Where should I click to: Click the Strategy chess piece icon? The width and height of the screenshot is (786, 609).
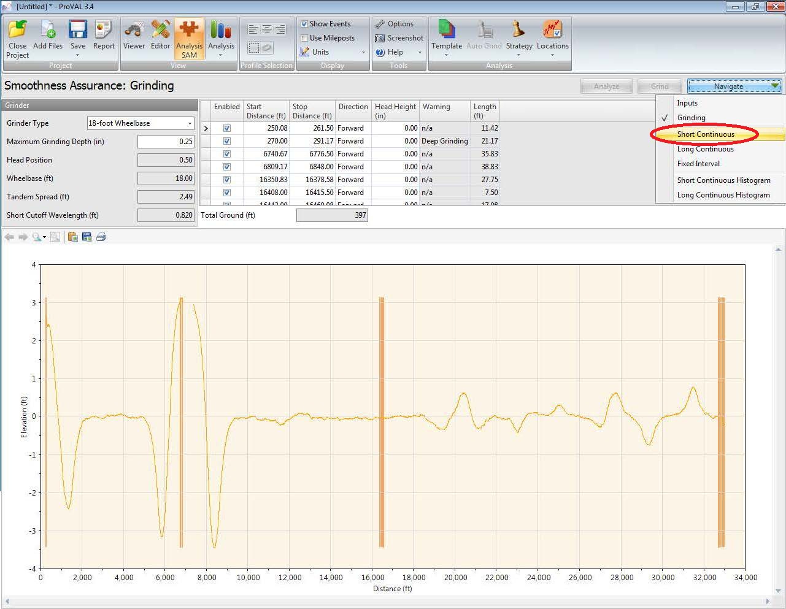pos(519,30)
